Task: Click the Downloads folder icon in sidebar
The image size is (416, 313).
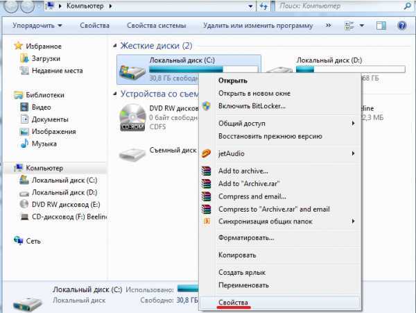Action: pos(24,58)
